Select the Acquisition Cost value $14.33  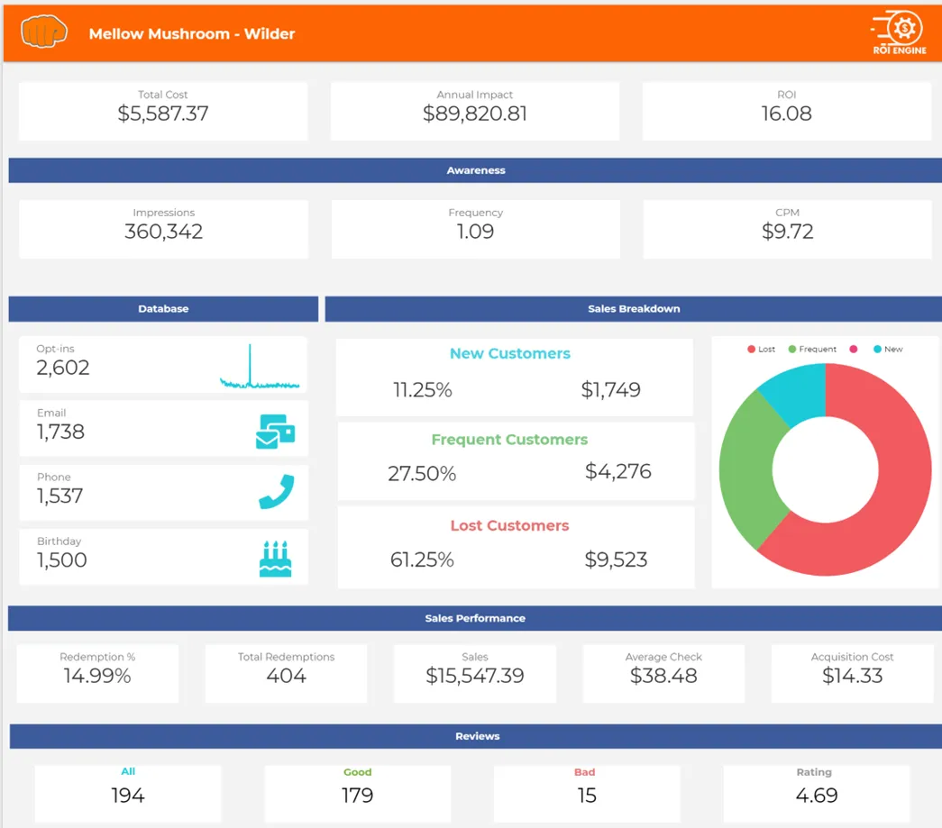pos(852,676)
